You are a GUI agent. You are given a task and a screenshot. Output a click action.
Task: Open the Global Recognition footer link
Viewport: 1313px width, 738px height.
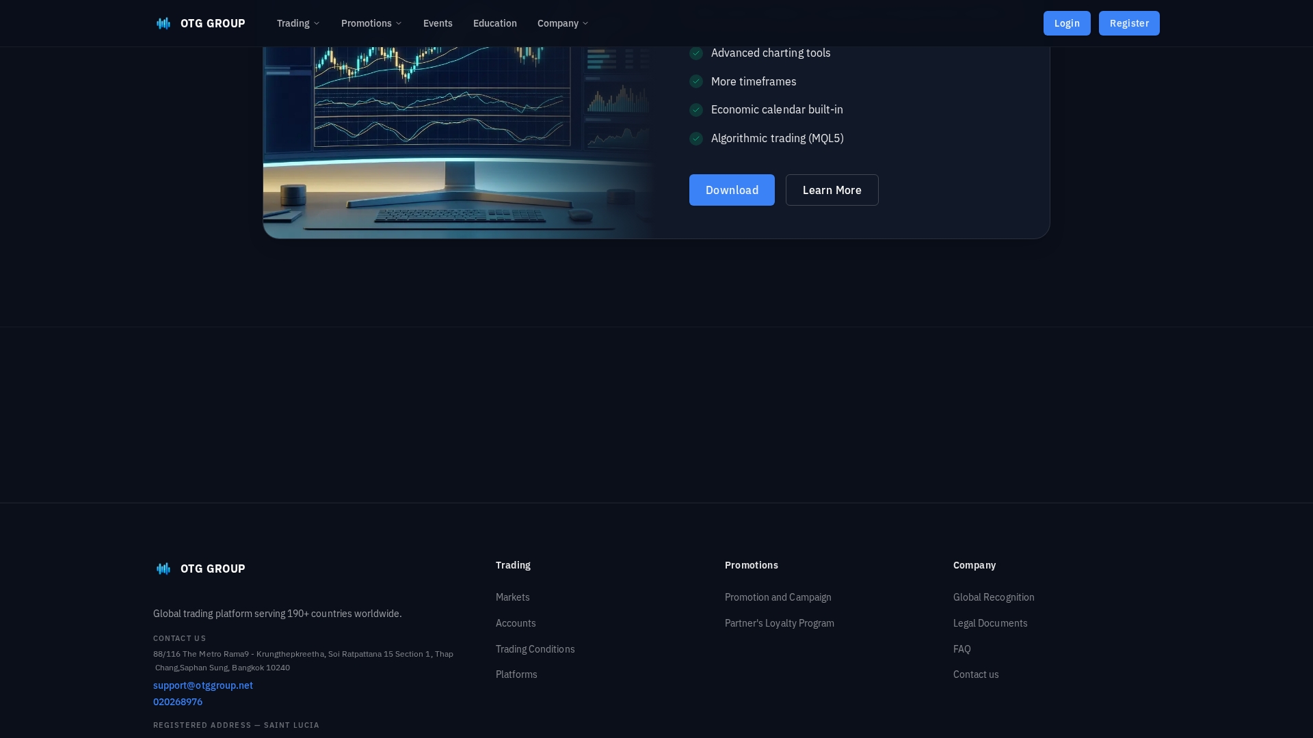(994, 597)
